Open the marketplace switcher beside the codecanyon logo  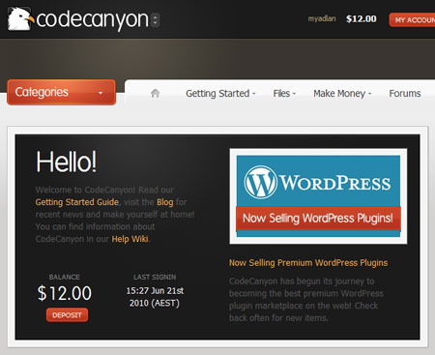pyautogui.click(x=156, y=20)
